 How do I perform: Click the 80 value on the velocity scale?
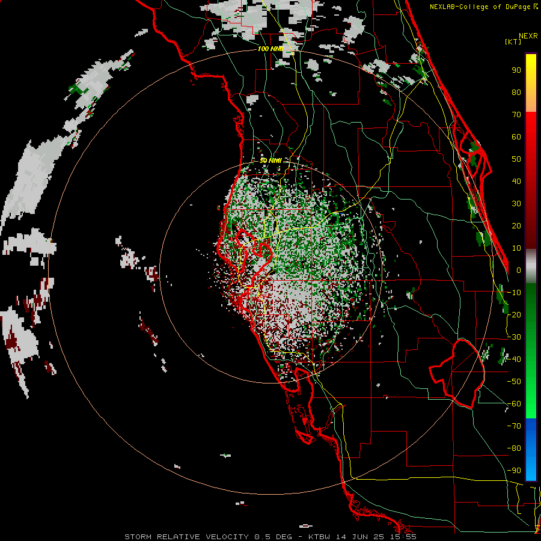pyautogui.click(x=516, y=92)
